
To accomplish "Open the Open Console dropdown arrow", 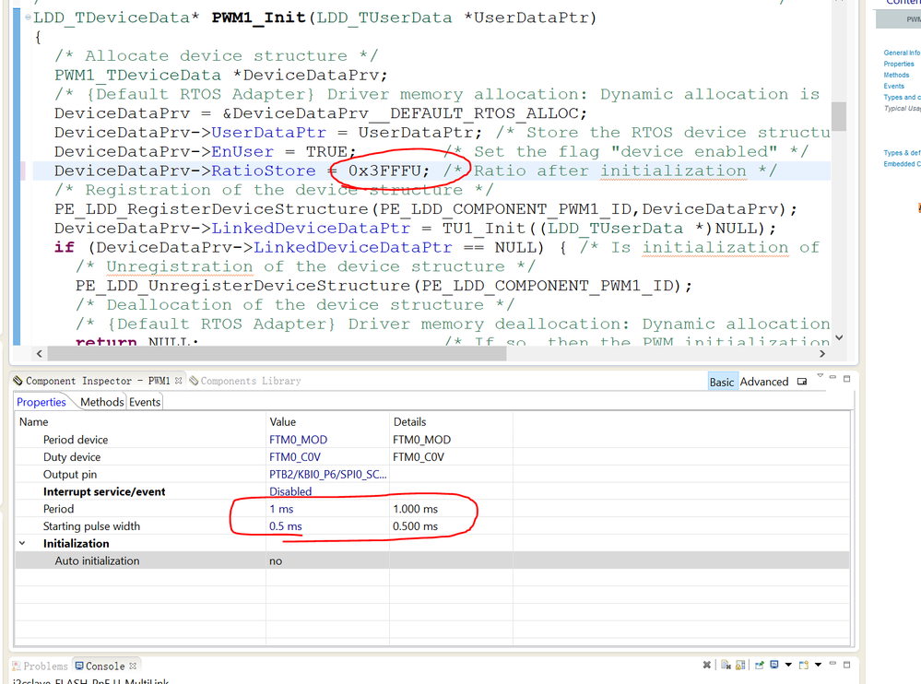I will click(818, 665).
